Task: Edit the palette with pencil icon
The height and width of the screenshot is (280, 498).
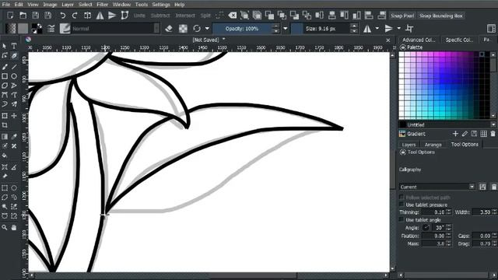Action: [465, 134]
